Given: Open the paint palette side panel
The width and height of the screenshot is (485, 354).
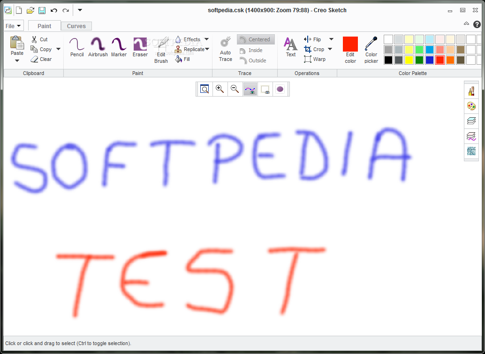Looking at the screenshot, I should coord(471,106).
